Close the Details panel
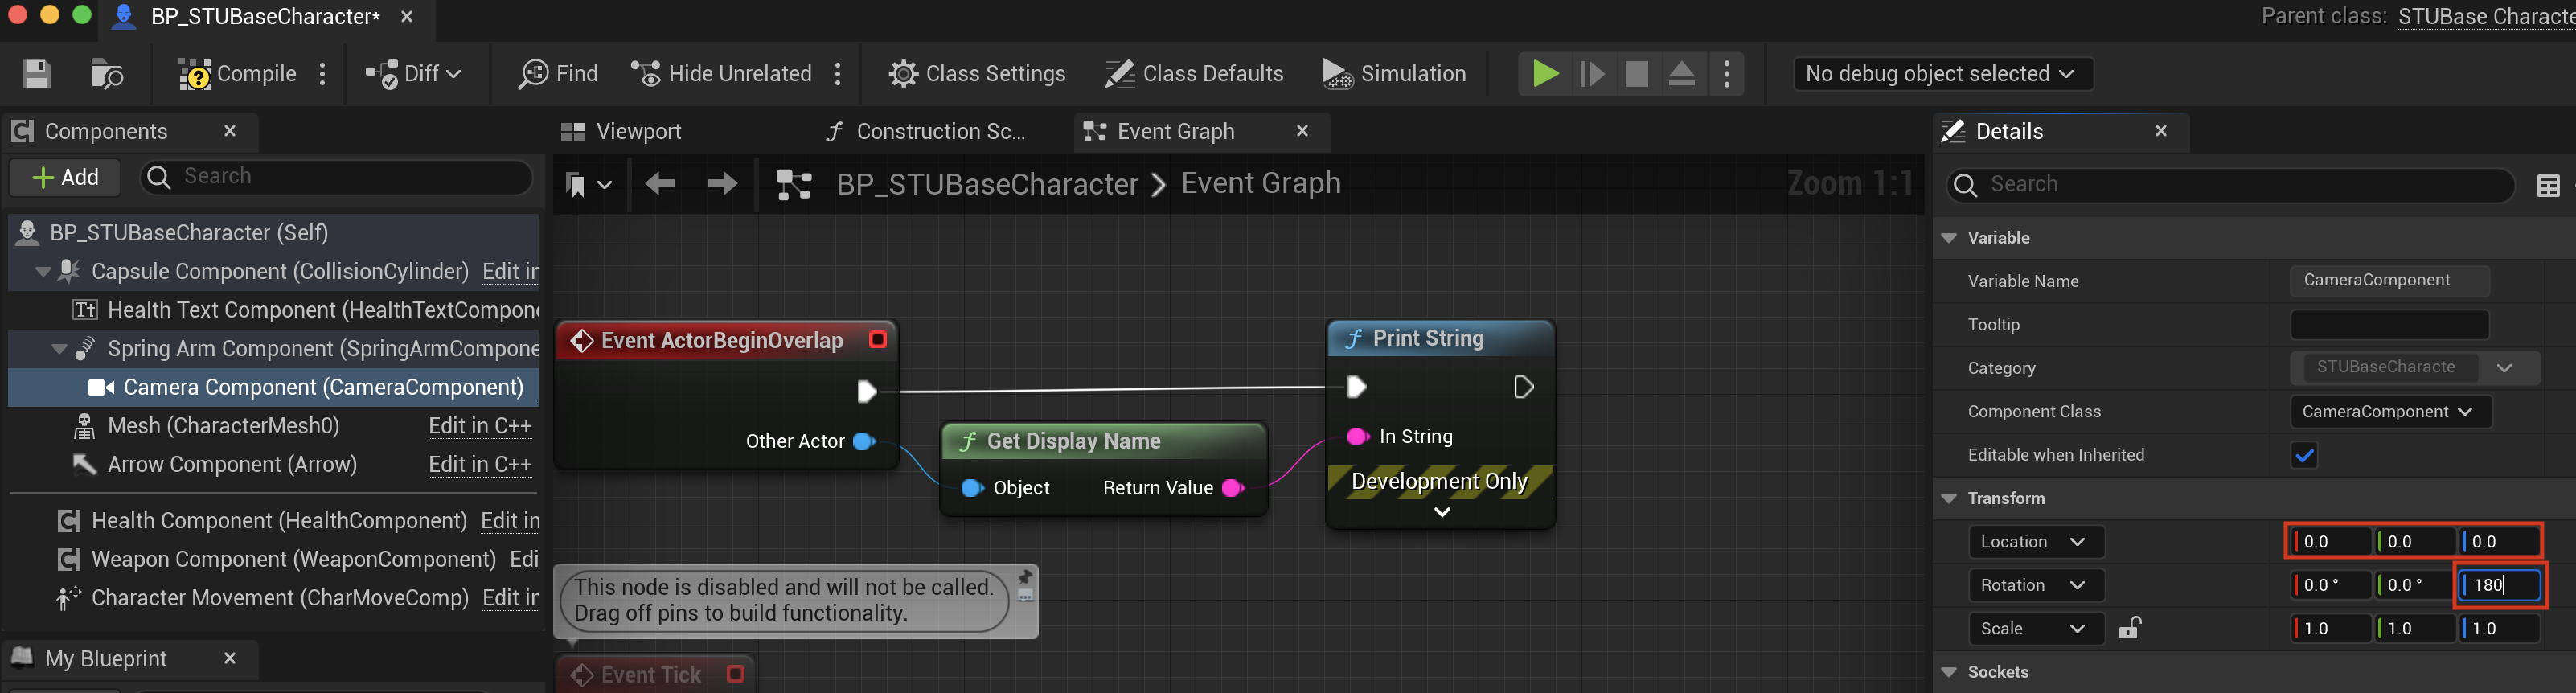 [2160, 131]
